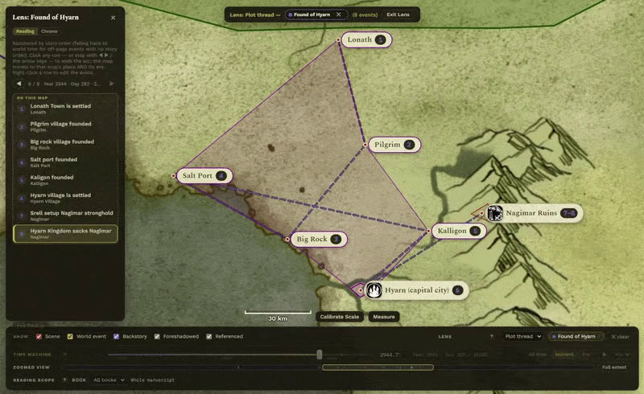Image resolution: width=644 pixels, height=394 pixels.
Task: Select 'Pilgrim village founded' event row
Action: (x=66, y=126)
